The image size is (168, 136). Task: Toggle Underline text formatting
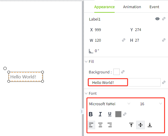point(110,114)
